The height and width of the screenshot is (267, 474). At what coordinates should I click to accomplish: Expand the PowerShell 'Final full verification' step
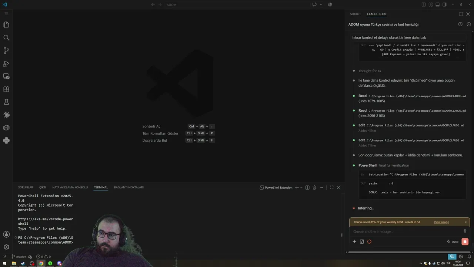pos(384,165)
